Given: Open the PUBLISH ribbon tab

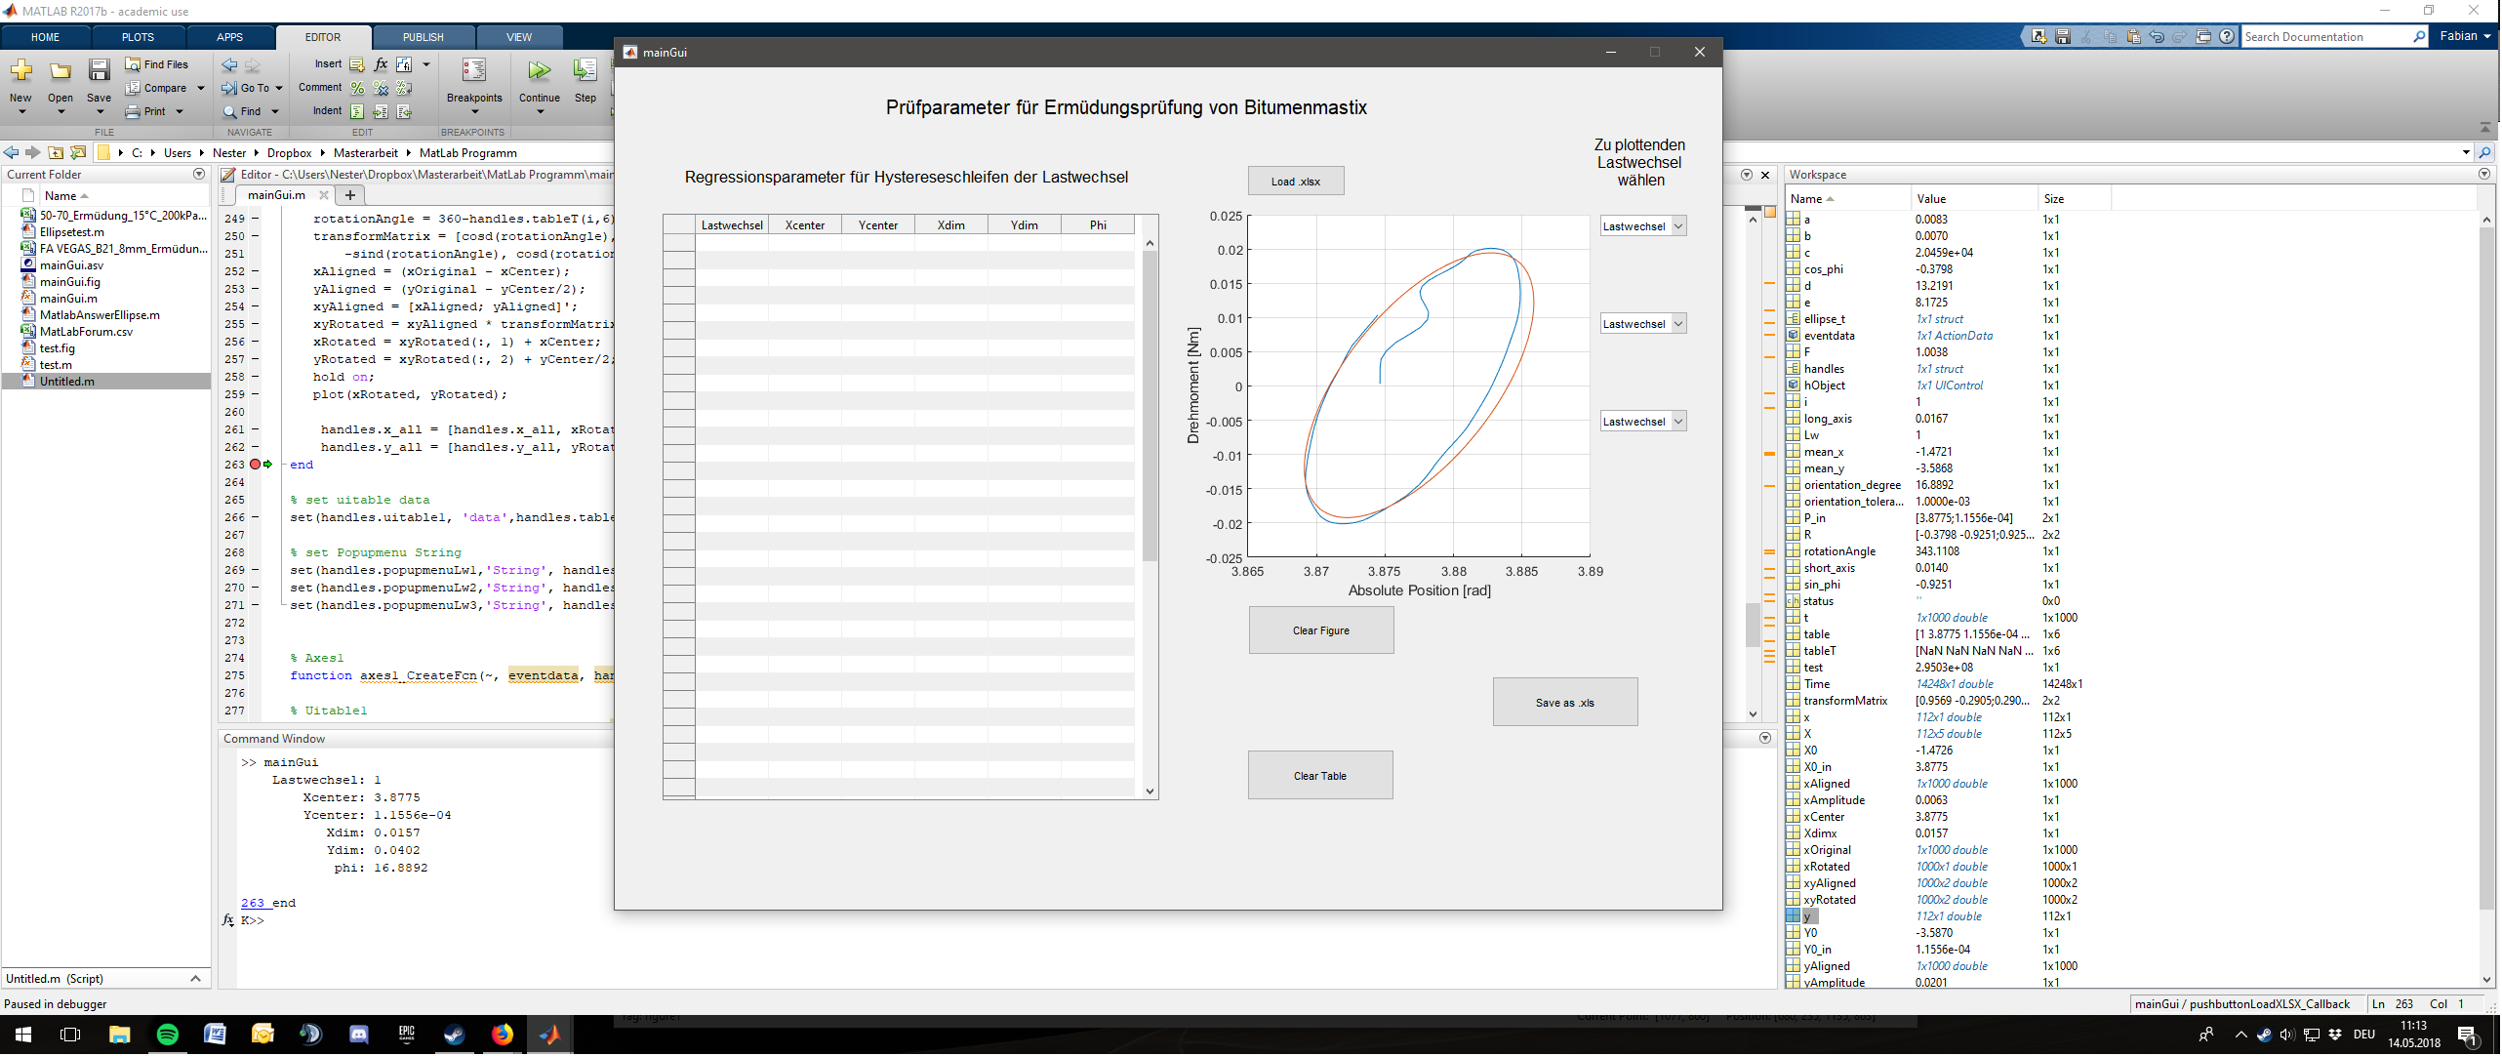Looking at the screenshot, I should [x=423, y=37].
